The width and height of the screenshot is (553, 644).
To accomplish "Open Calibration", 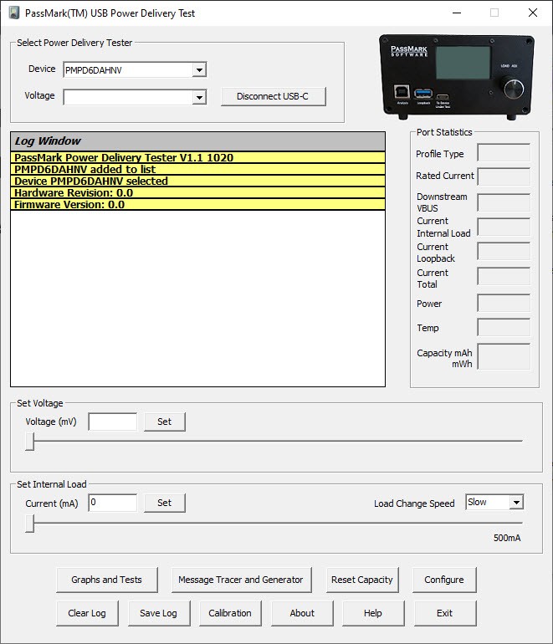I will click(x=230, y=613).
